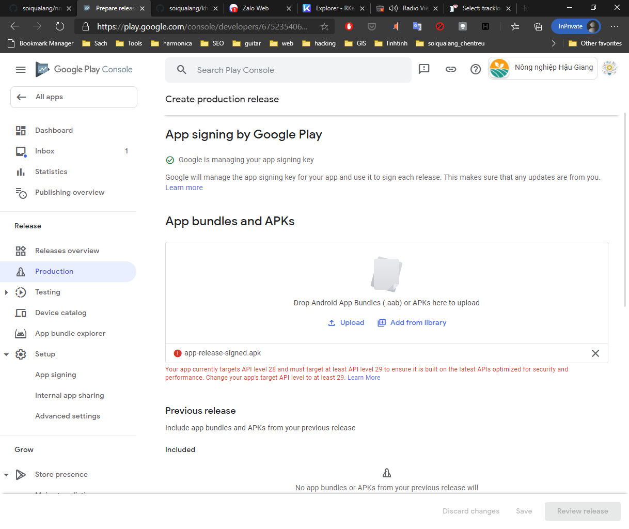
Task: Open Testing in sidebar
Action: tap(48, 292)
